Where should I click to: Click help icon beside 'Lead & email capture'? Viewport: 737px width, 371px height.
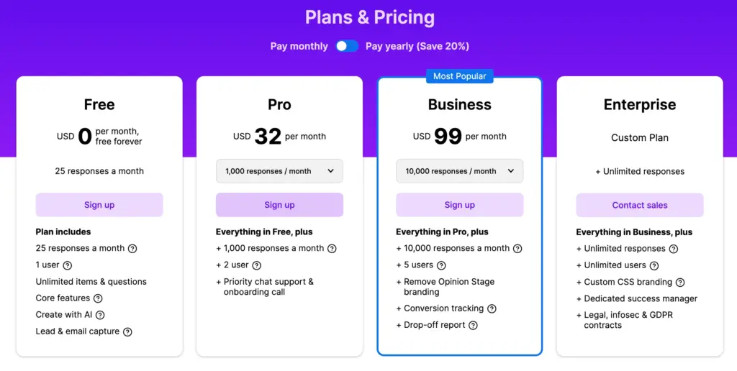[127, 332]
